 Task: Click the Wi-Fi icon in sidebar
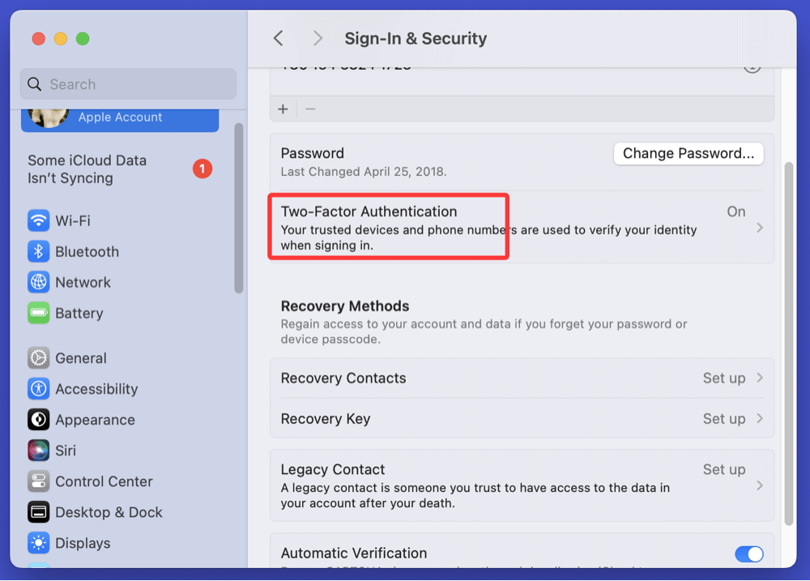pos(38,220)
